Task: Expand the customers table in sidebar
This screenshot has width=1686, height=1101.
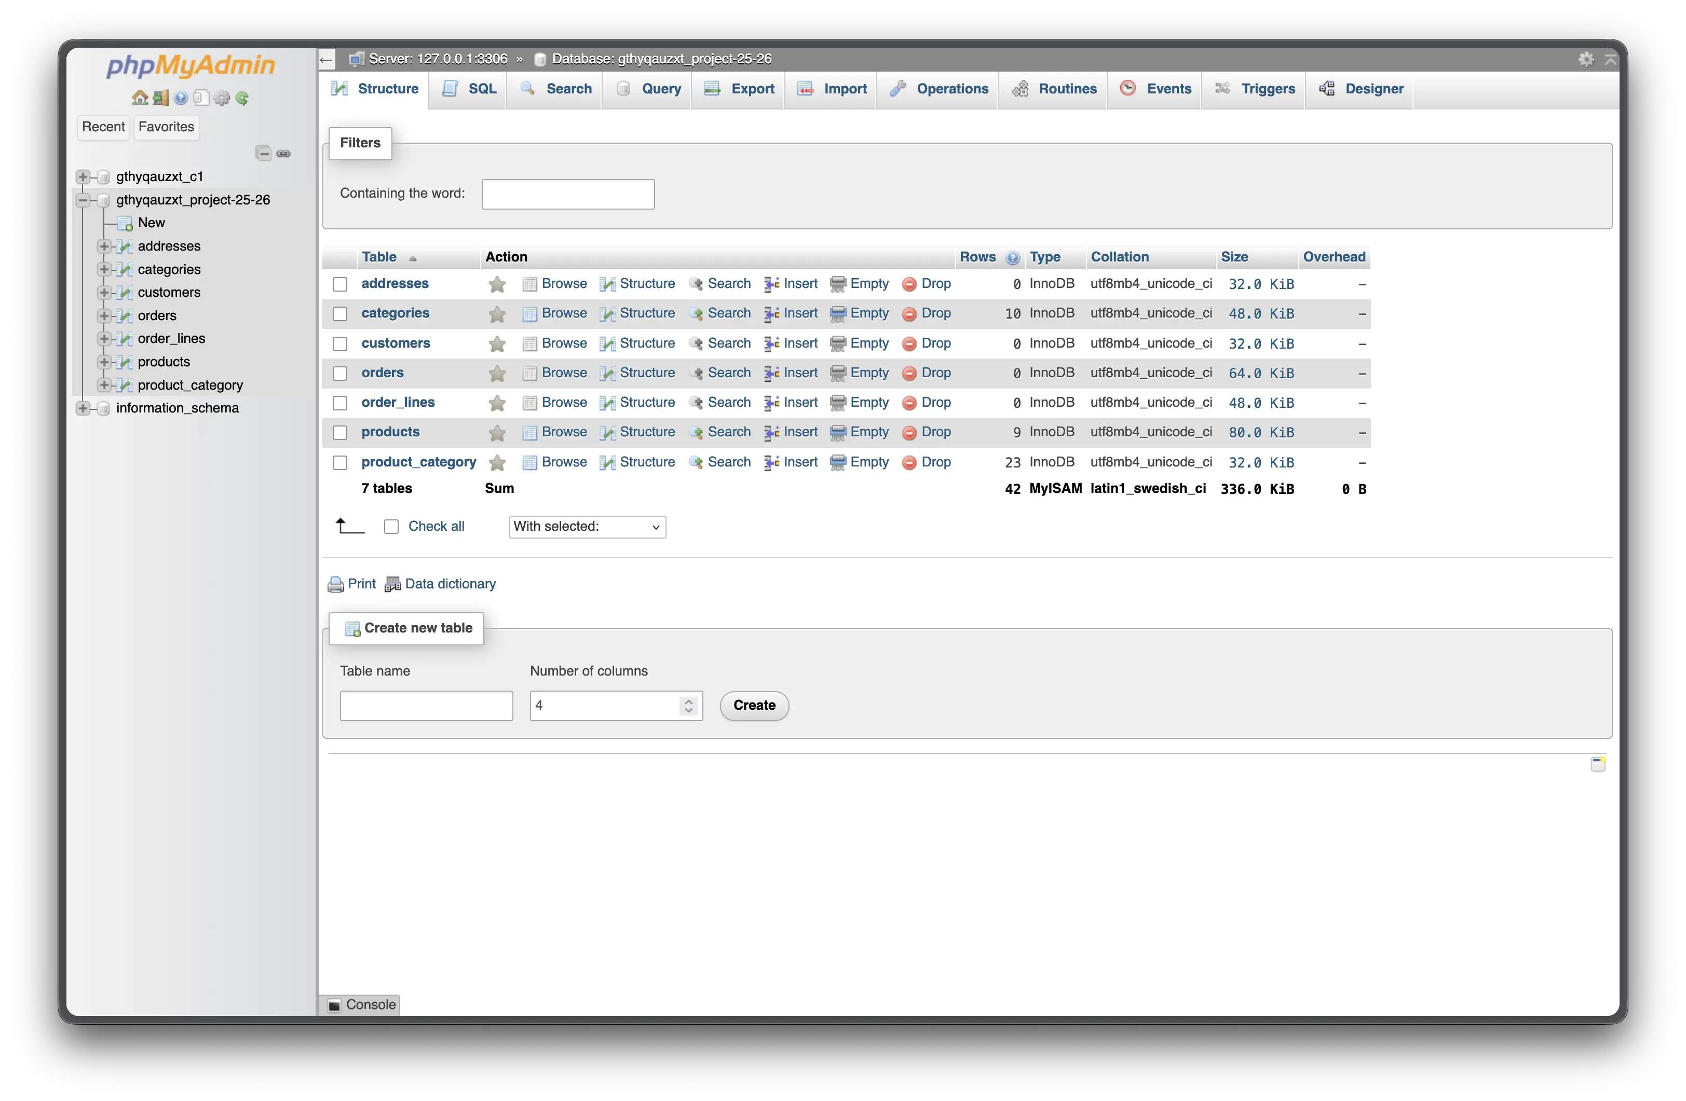Action: 104,293
